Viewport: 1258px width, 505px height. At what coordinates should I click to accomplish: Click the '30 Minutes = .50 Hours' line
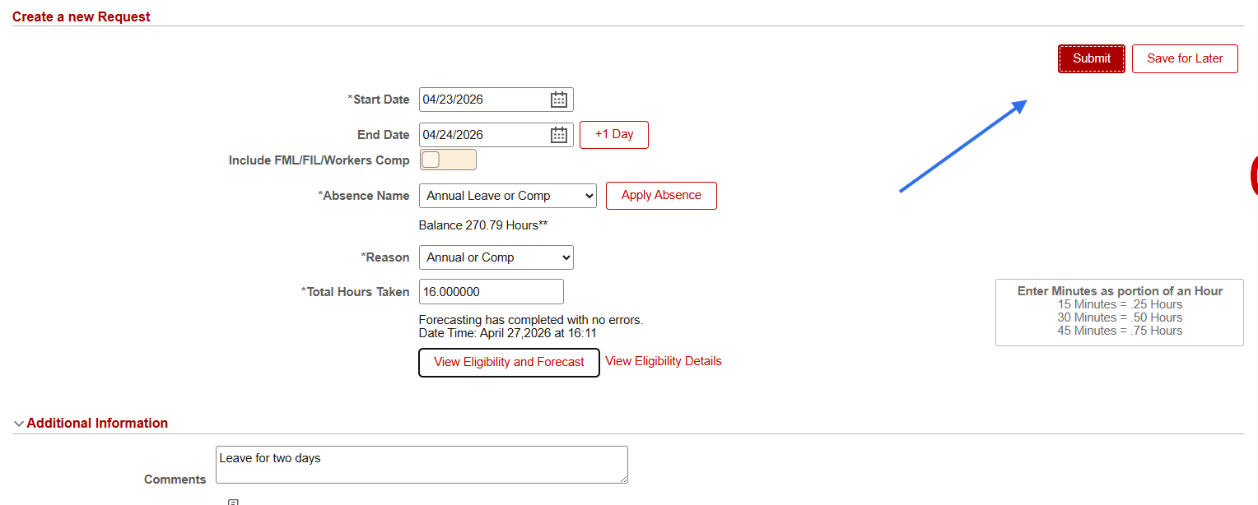point(1120,317)
